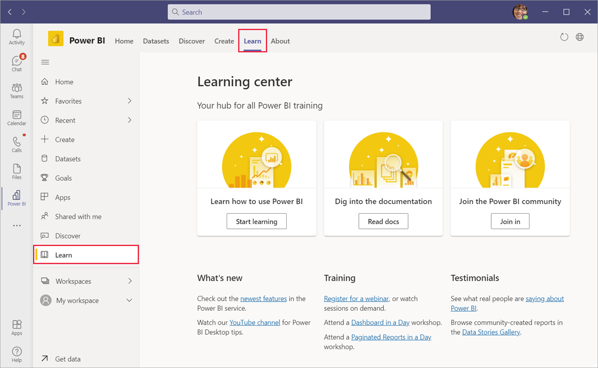Open Chat with 8 unread messages
598x368 pixels.
(x=17, y=63)
